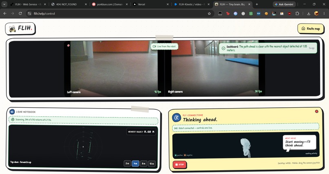This screenshot has height=174, width=329.
Task: Click red indicator dot in Connectome card
Action: tap(316, 111)
